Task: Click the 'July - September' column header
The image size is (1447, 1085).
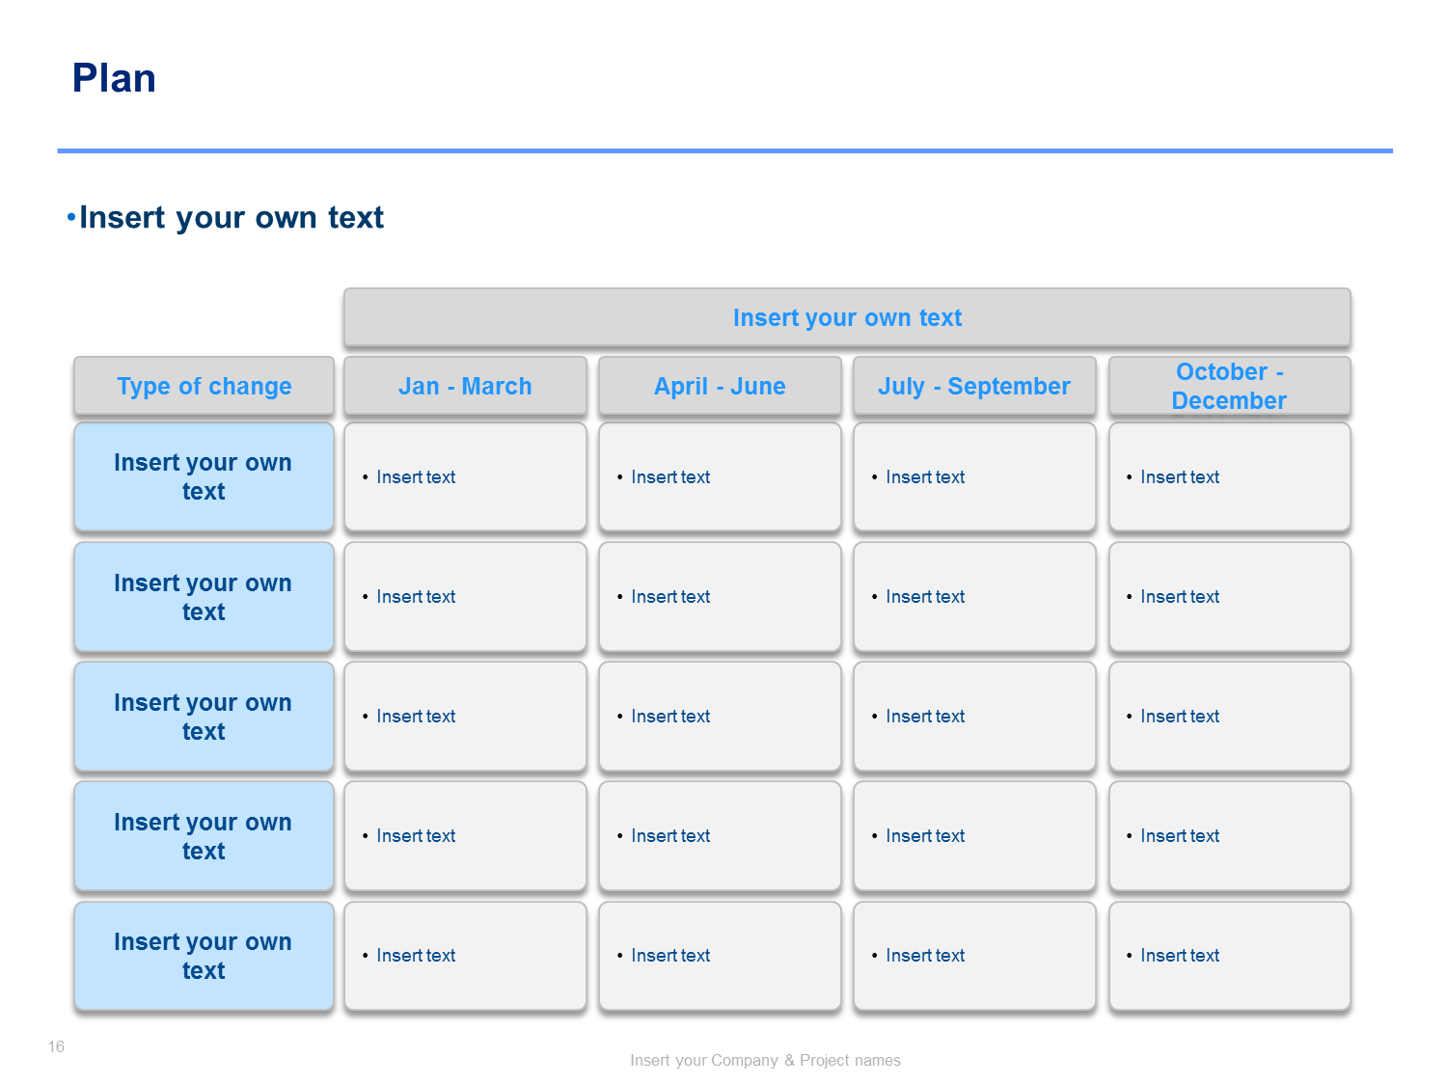Action: pyautogui.click(x=974, y=386)
